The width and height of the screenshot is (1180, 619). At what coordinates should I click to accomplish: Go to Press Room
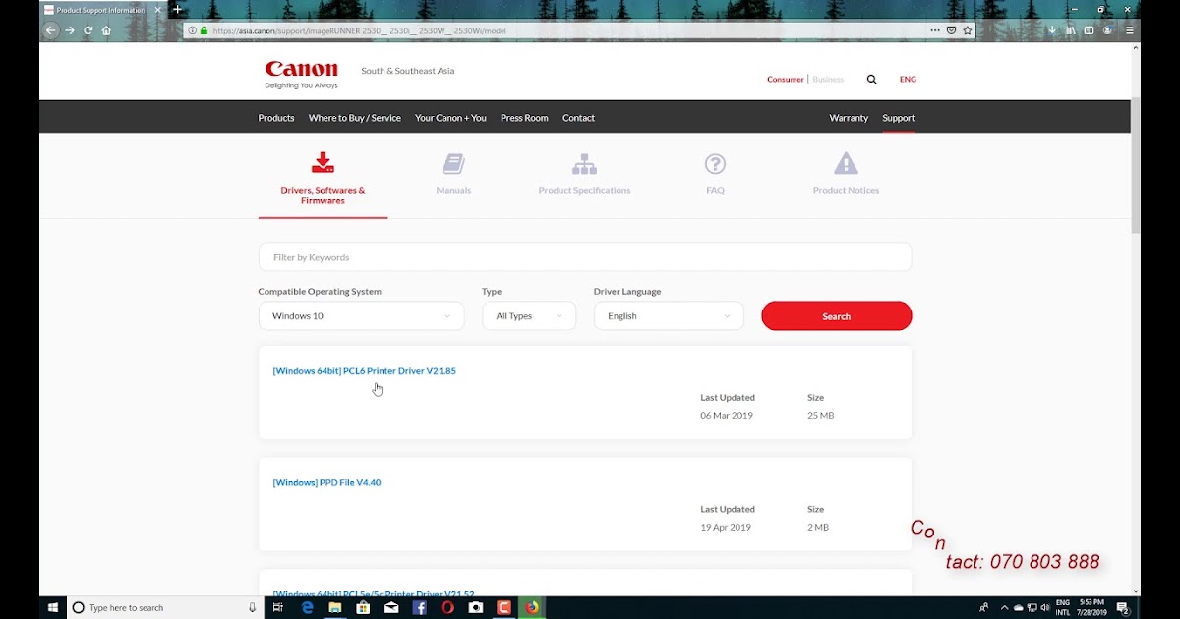pyautogui.click(x=524, y=118)
